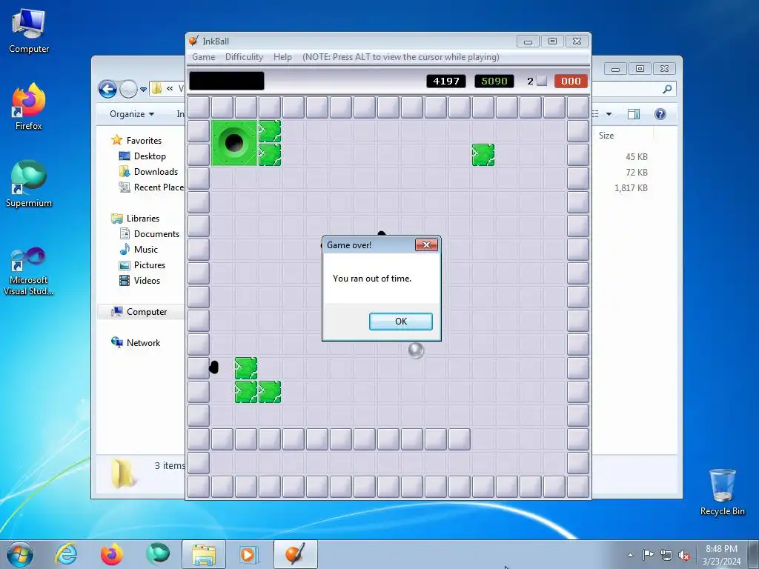Minimize the InkBall window
Screen dimensions: 759x569
(x=528, y=41)
